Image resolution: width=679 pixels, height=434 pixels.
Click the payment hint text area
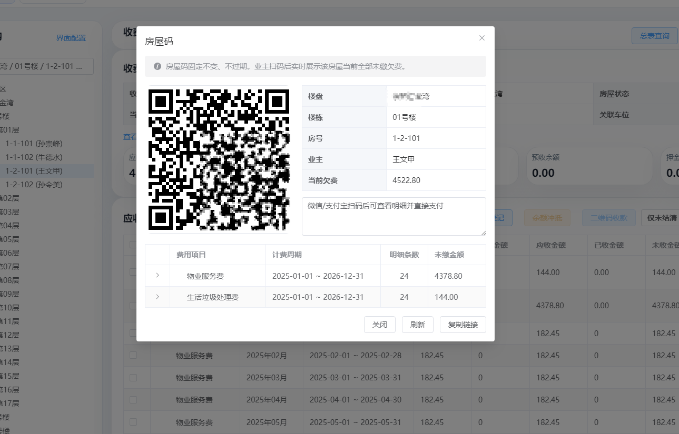pos(394,216)
